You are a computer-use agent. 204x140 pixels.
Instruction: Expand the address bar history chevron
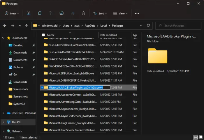tap(141, 25)
